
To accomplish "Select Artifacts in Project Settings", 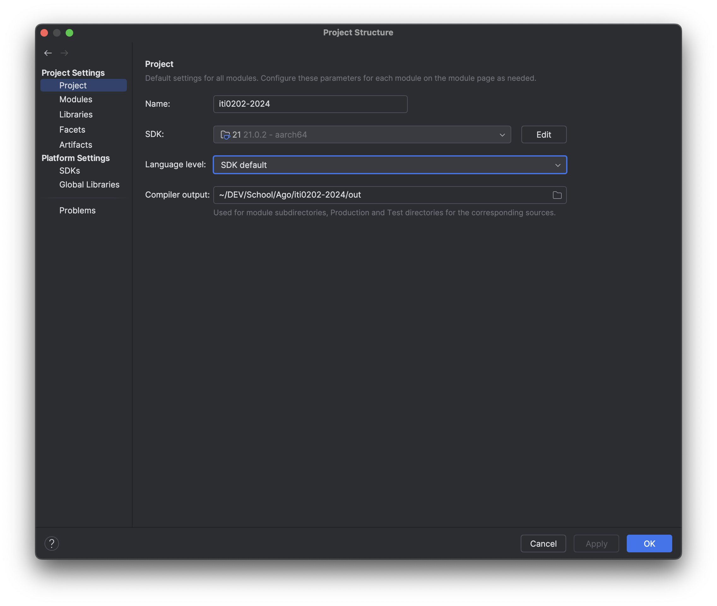I will (76, 144).
